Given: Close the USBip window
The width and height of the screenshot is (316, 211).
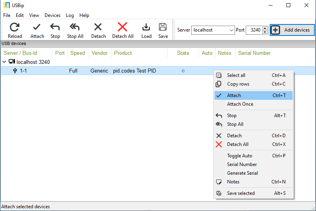Looking at the screenshot, I should (x=307, y=5).
